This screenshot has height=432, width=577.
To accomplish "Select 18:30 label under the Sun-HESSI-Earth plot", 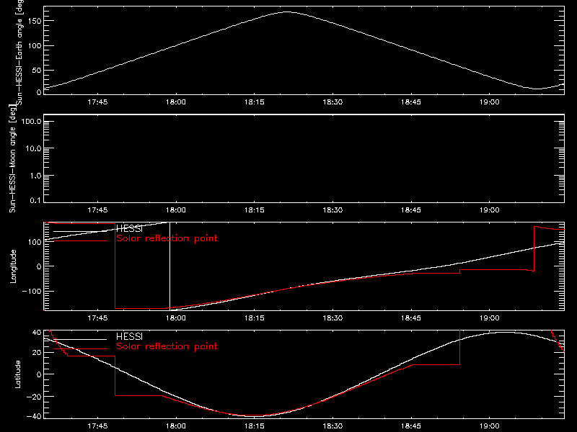I will click(332, 102).
